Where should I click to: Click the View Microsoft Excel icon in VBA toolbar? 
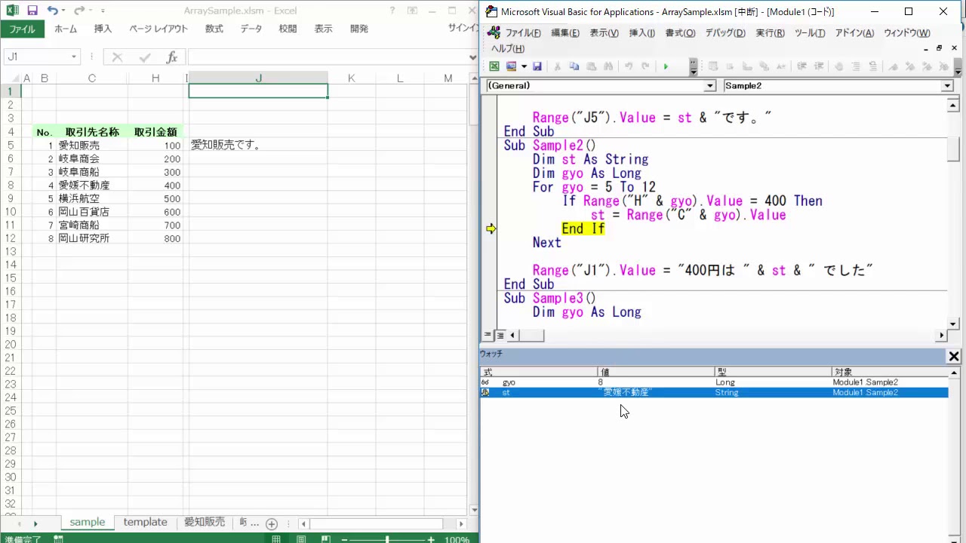click(494, 66)
